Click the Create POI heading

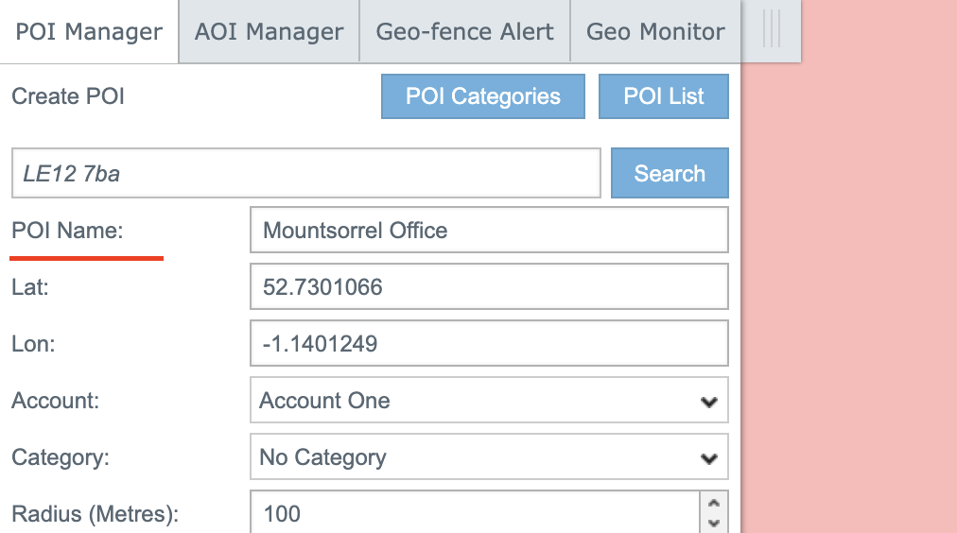pyautogui.click(x=68, y=96)
